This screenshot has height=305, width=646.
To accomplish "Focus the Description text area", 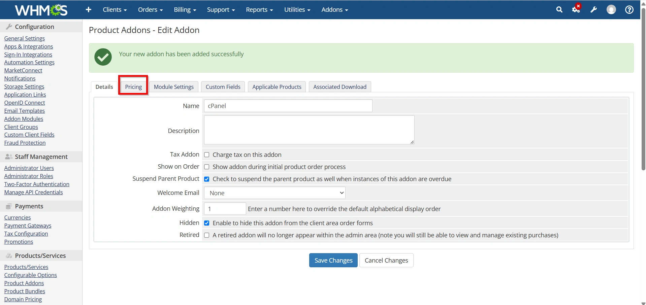I will pyautogui.click(x=309, y=130).
